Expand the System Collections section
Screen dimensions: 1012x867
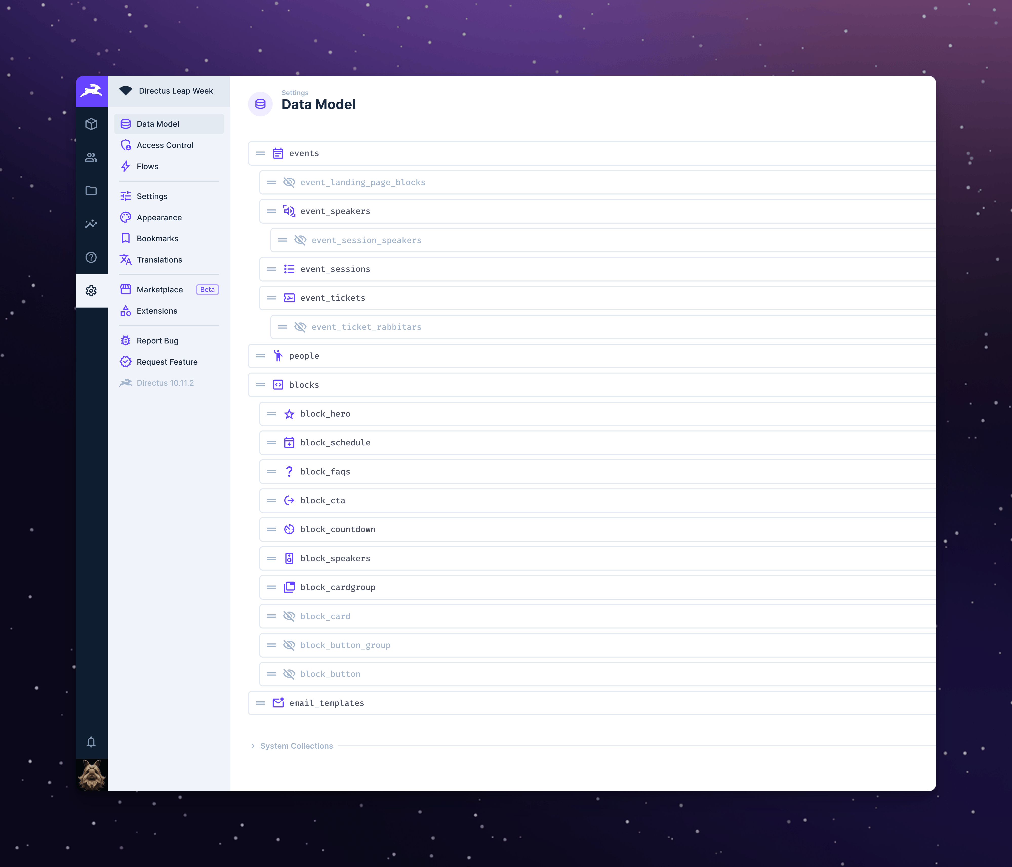[292, 746]
